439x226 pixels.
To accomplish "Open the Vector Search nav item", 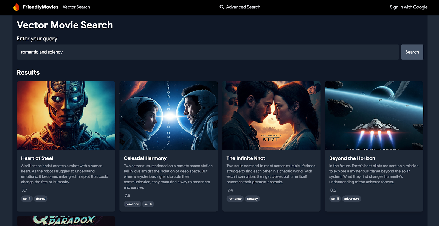I will [x=76, y=7].
